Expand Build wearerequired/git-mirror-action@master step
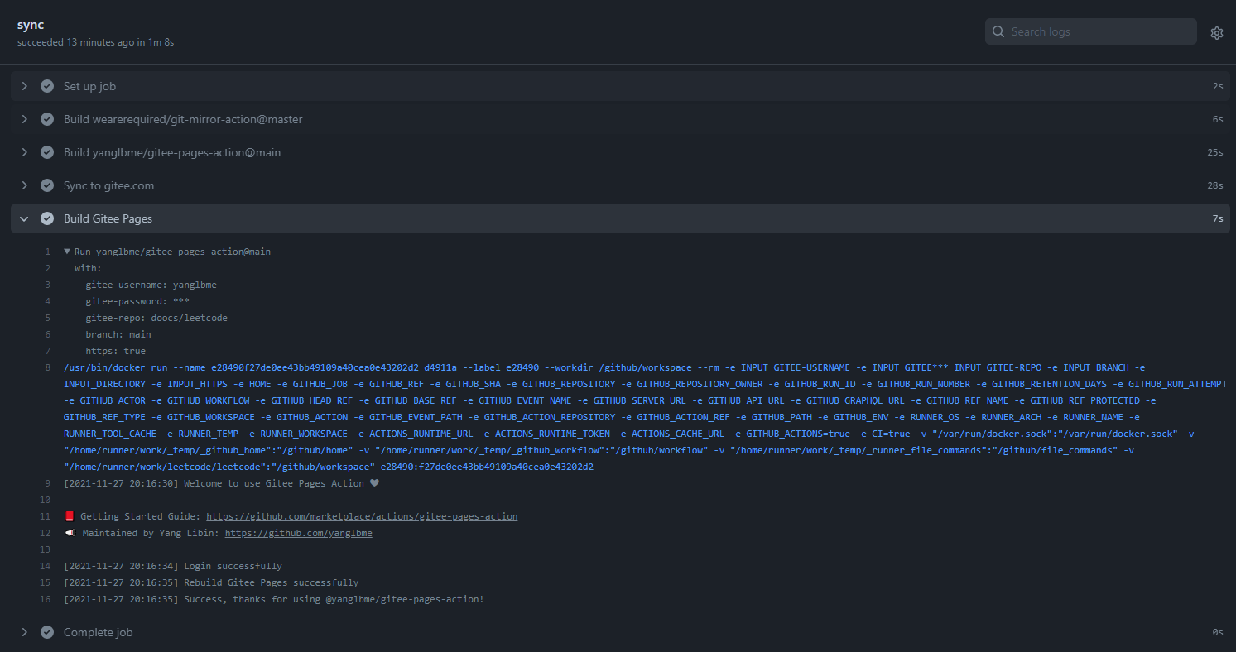This screenshot has height=652, width=1236. click(25, 119)
